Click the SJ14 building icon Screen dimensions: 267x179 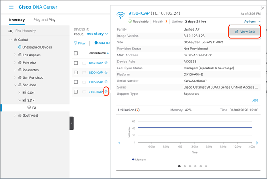pyautogui.click(x=25, y=100)
